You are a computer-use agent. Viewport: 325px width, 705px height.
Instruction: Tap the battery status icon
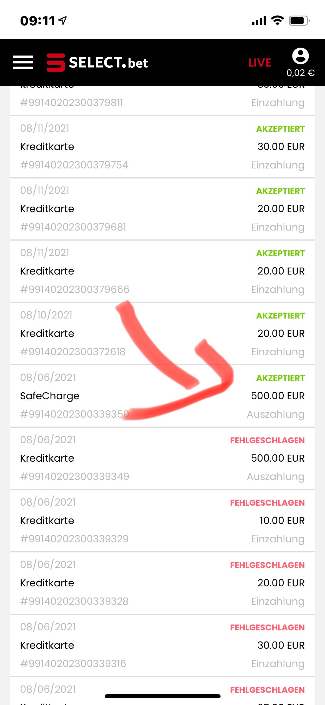coord(299,21)
